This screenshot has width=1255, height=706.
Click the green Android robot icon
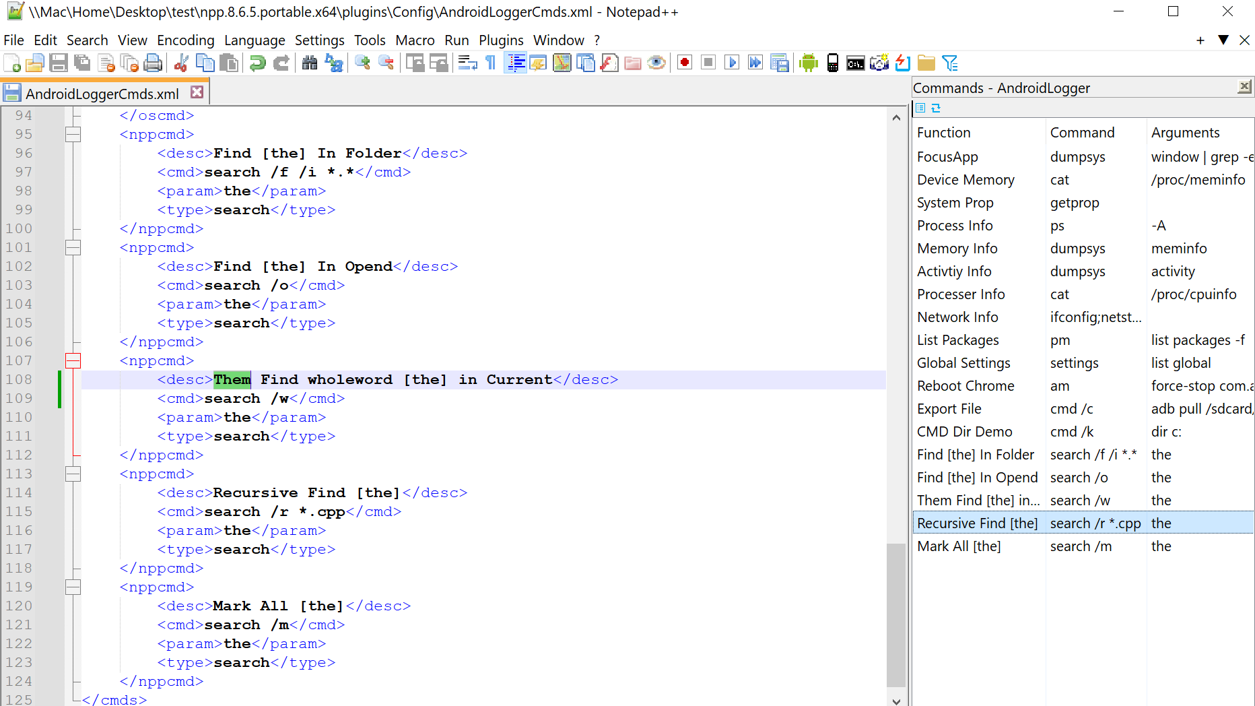click(809, 63)
